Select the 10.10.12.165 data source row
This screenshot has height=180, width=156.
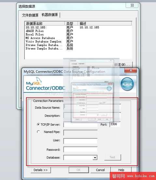pos(78,27)
